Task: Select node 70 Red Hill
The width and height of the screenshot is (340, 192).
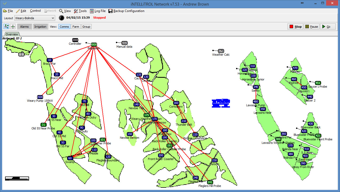Action: coord(84,101)
